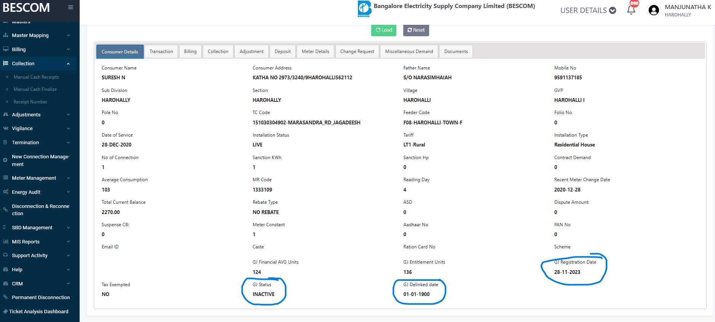Image resolution: width=715 pixels, height=322 pixels.
Task: Click the green Load button
Action: coord(384,30)
